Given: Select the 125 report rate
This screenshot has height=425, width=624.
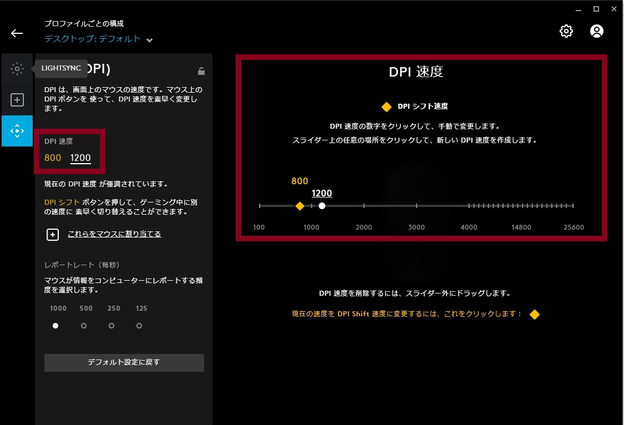Looking at the screenshot, I should 139,326.
